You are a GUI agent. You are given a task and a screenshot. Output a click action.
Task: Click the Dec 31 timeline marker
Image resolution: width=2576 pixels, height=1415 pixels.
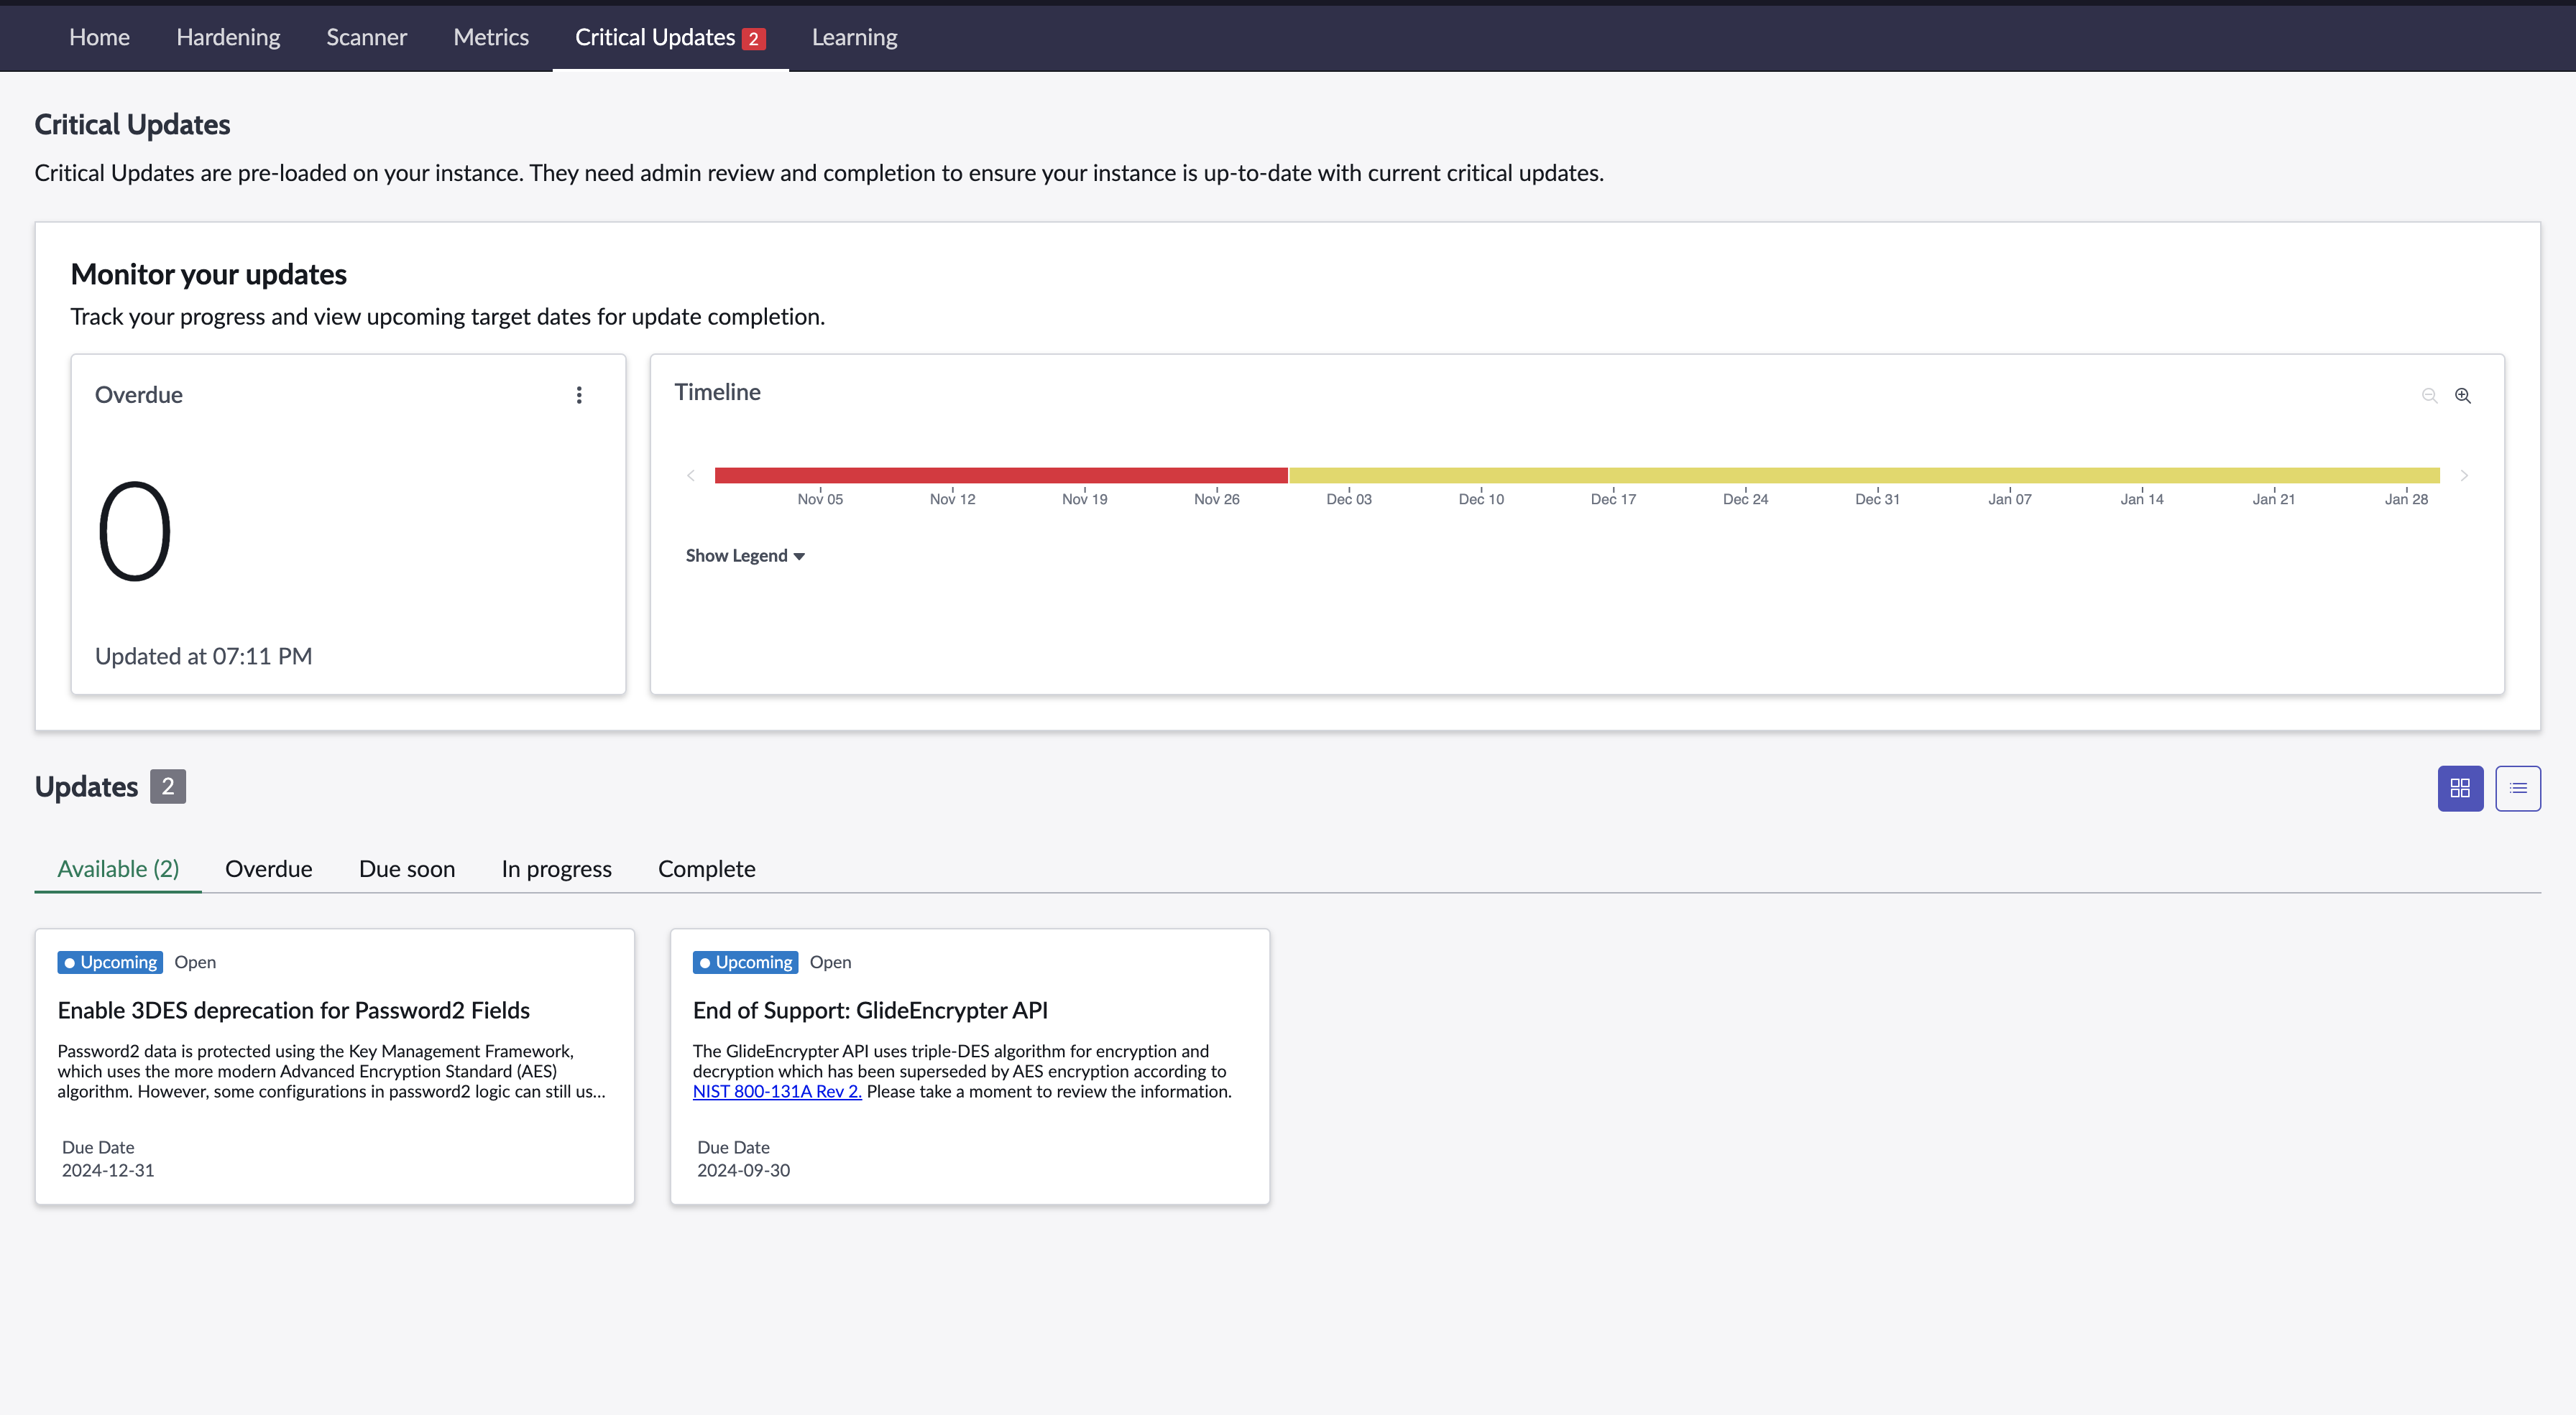tap(1877, 498)
